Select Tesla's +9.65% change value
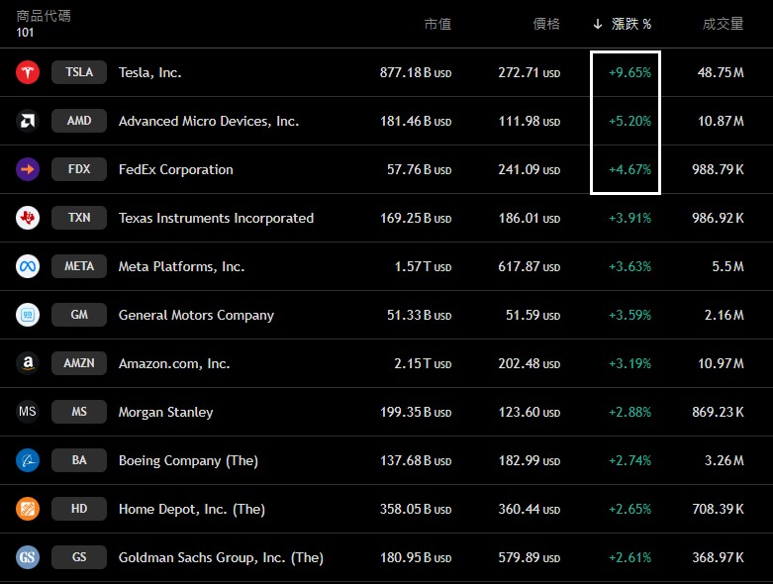 coord(629,72)
